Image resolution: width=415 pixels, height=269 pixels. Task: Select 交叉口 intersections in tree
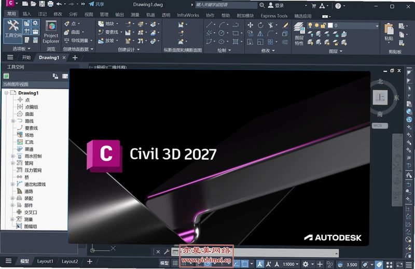tap(31, 213)
